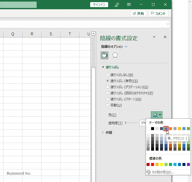Open the Fill & Line tab icon
Viewport: 192px width, 182px height.
tap(104, 55)
